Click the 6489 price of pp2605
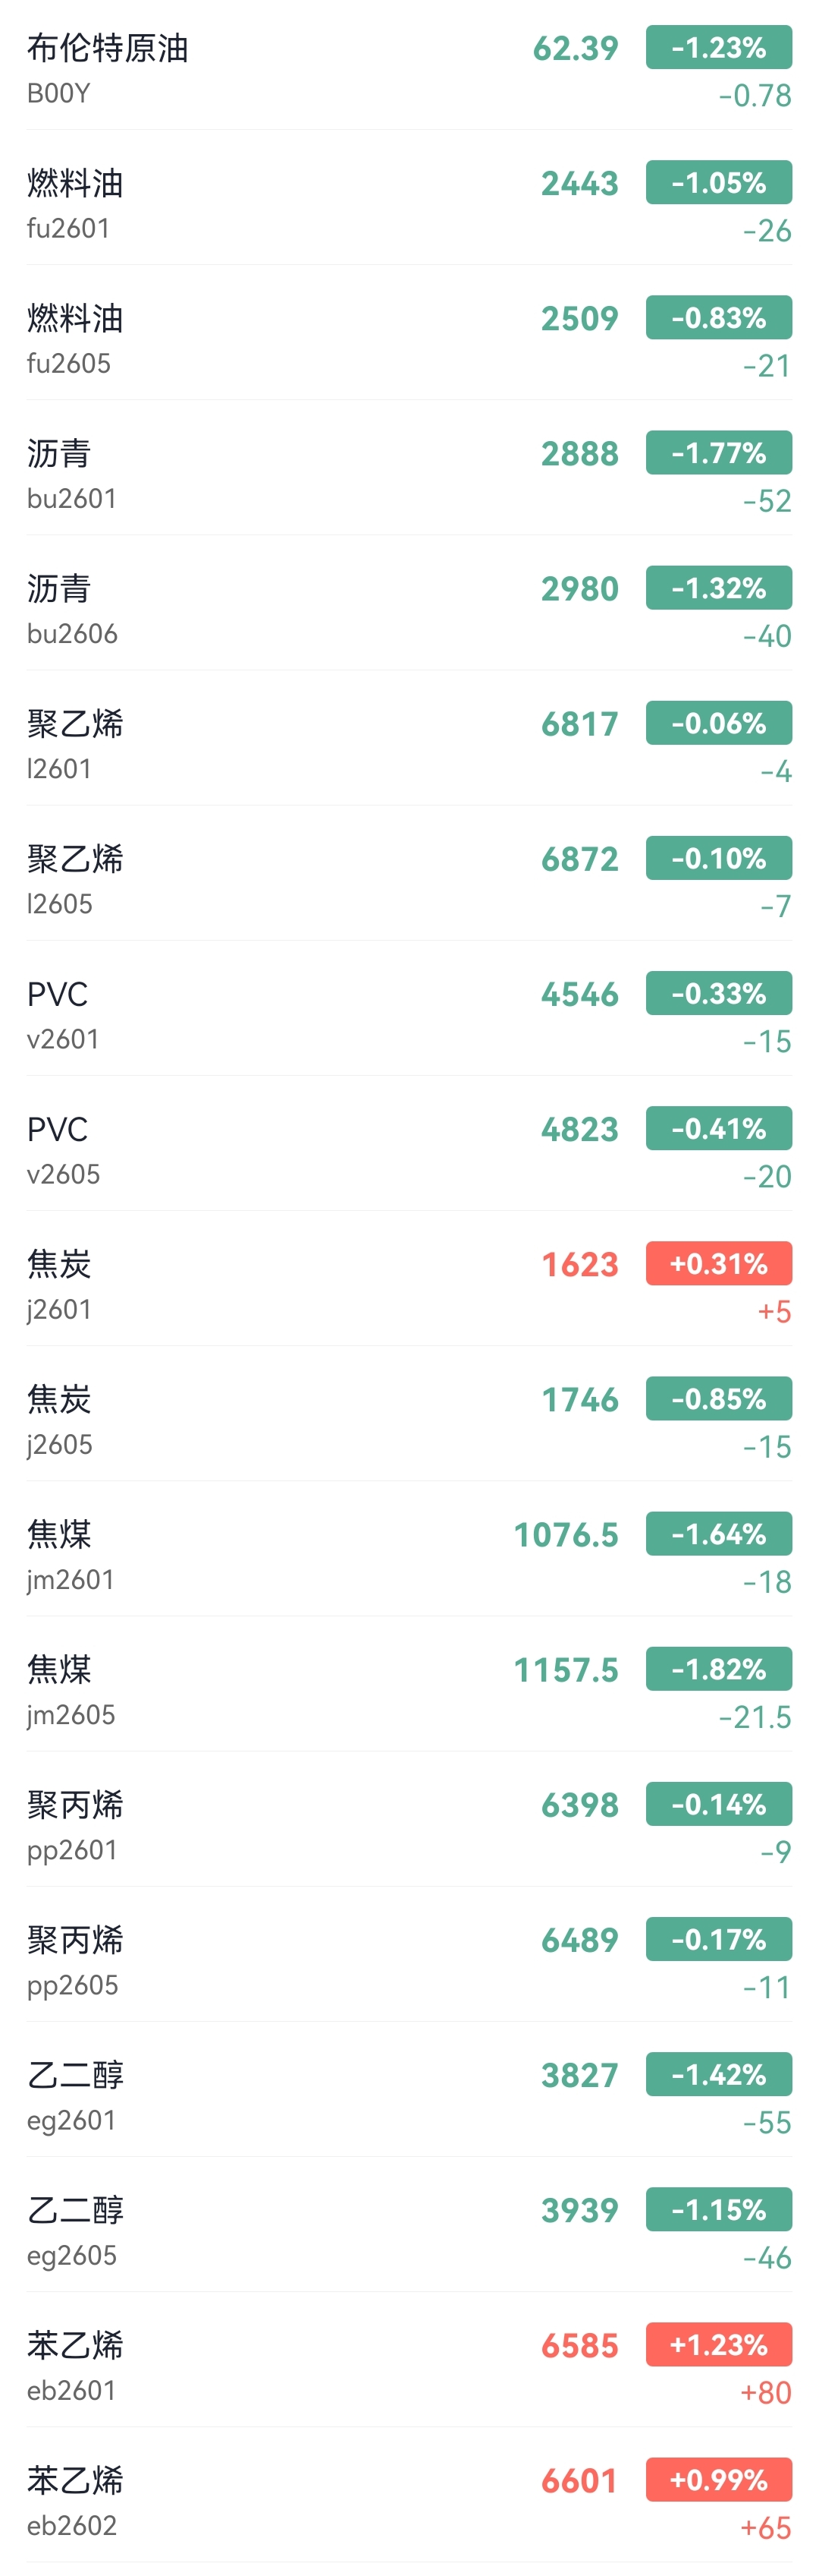The height and width of the screenshot is (2576, 819). tap(579, 1940)
